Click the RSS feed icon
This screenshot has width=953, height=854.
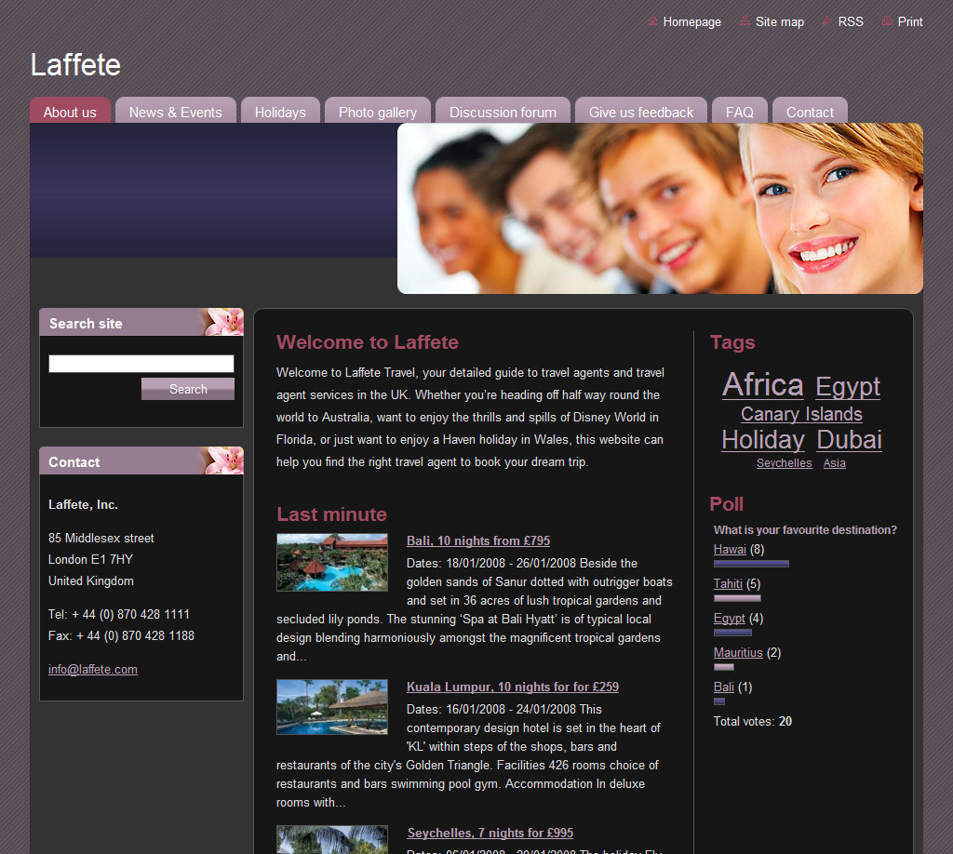(827, 21)
